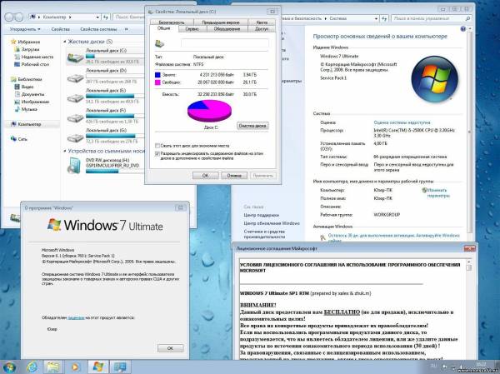Click OK in disk properties dialog

point(205,176)
